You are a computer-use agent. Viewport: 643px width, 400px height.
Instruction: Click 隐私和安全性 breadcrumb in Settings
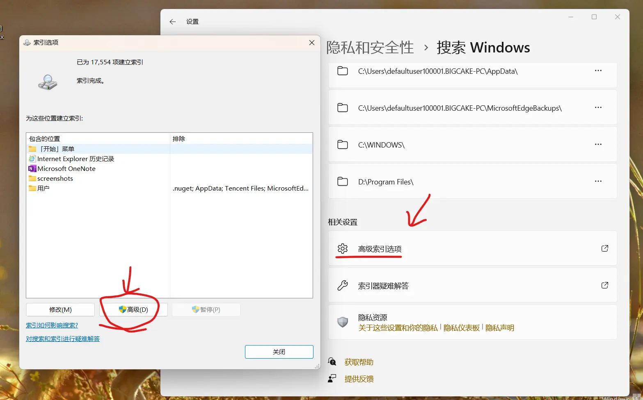(x=370, y=48)
